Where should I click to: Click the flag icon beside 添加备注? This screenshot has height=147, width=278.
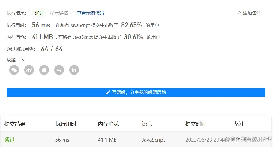click(239, 13)
